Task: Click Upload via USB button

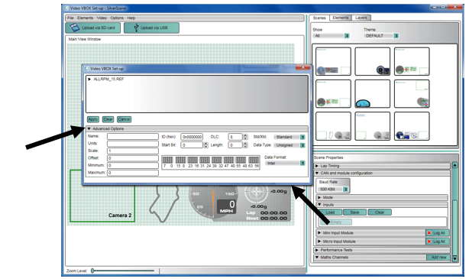Action: coord(151,28)
